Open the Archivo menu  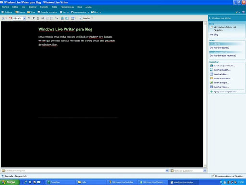(x=5, y=7)
